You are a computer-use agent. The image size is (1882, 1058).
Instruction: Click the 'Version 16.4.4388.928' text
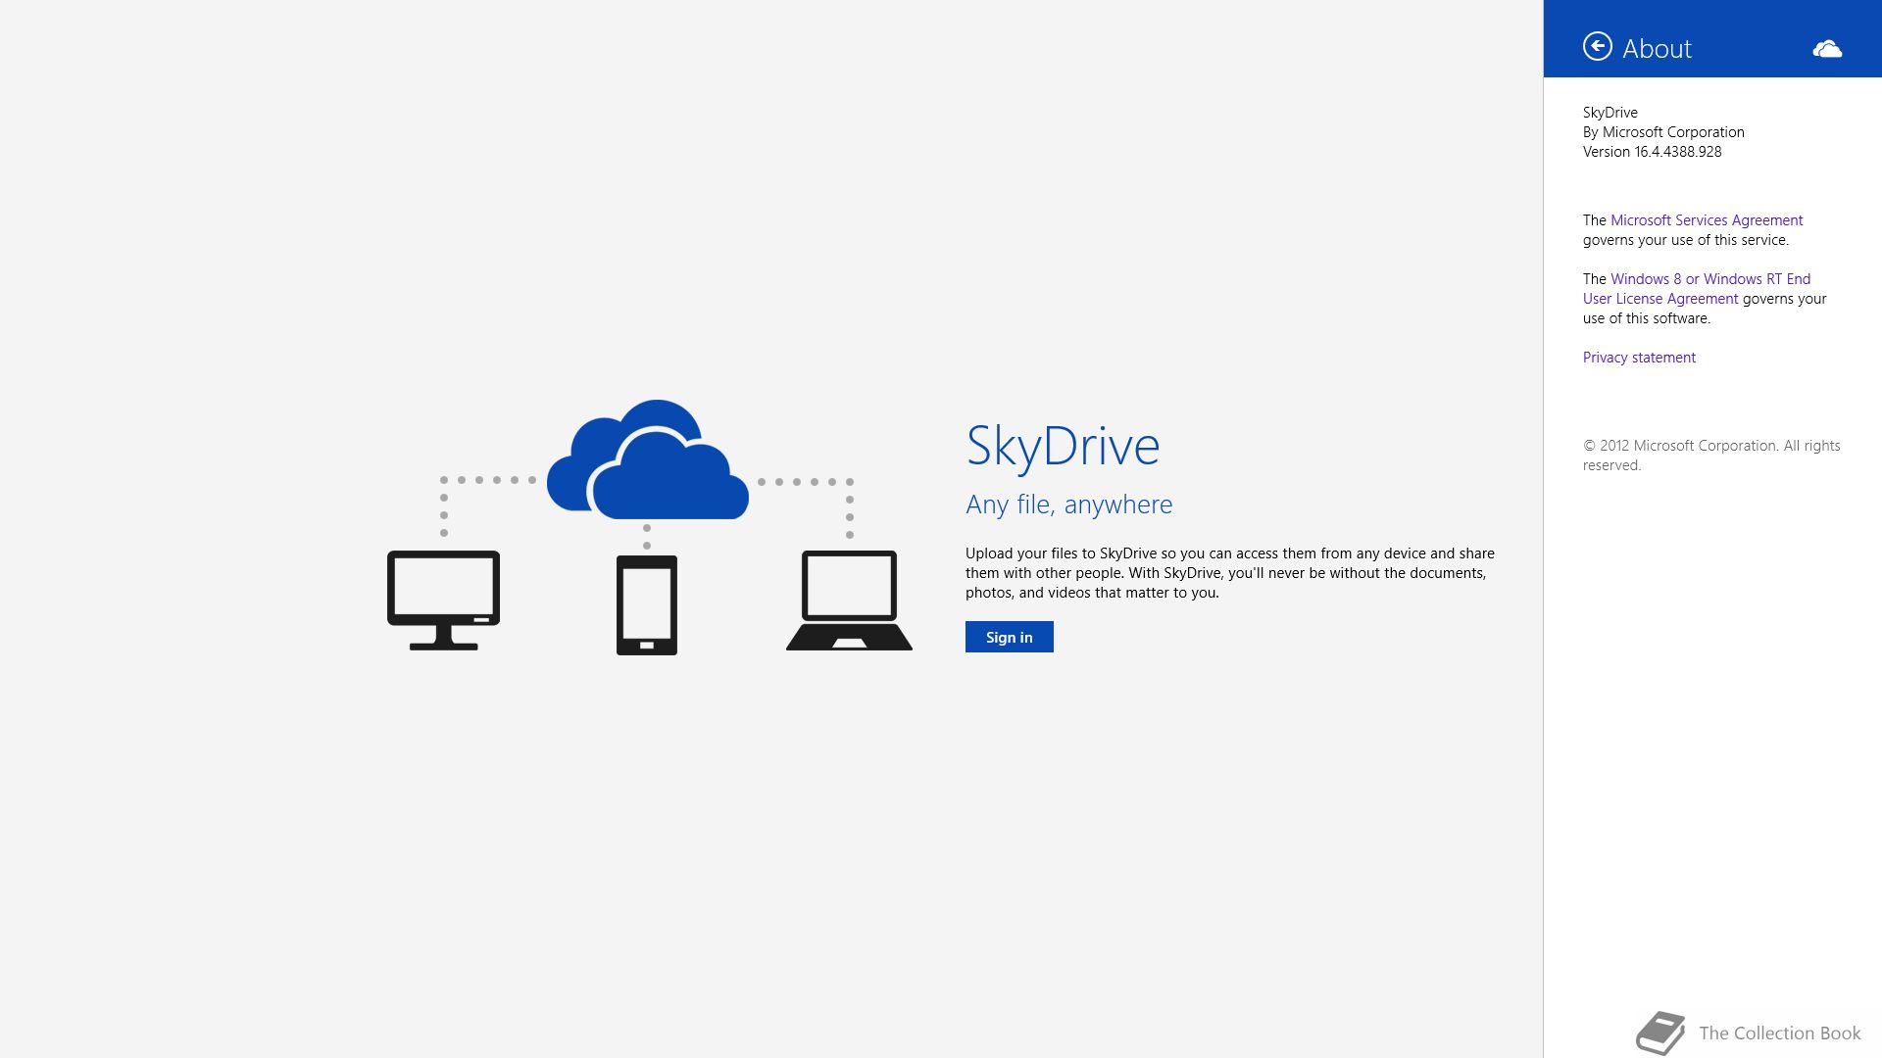(1652, 152)
